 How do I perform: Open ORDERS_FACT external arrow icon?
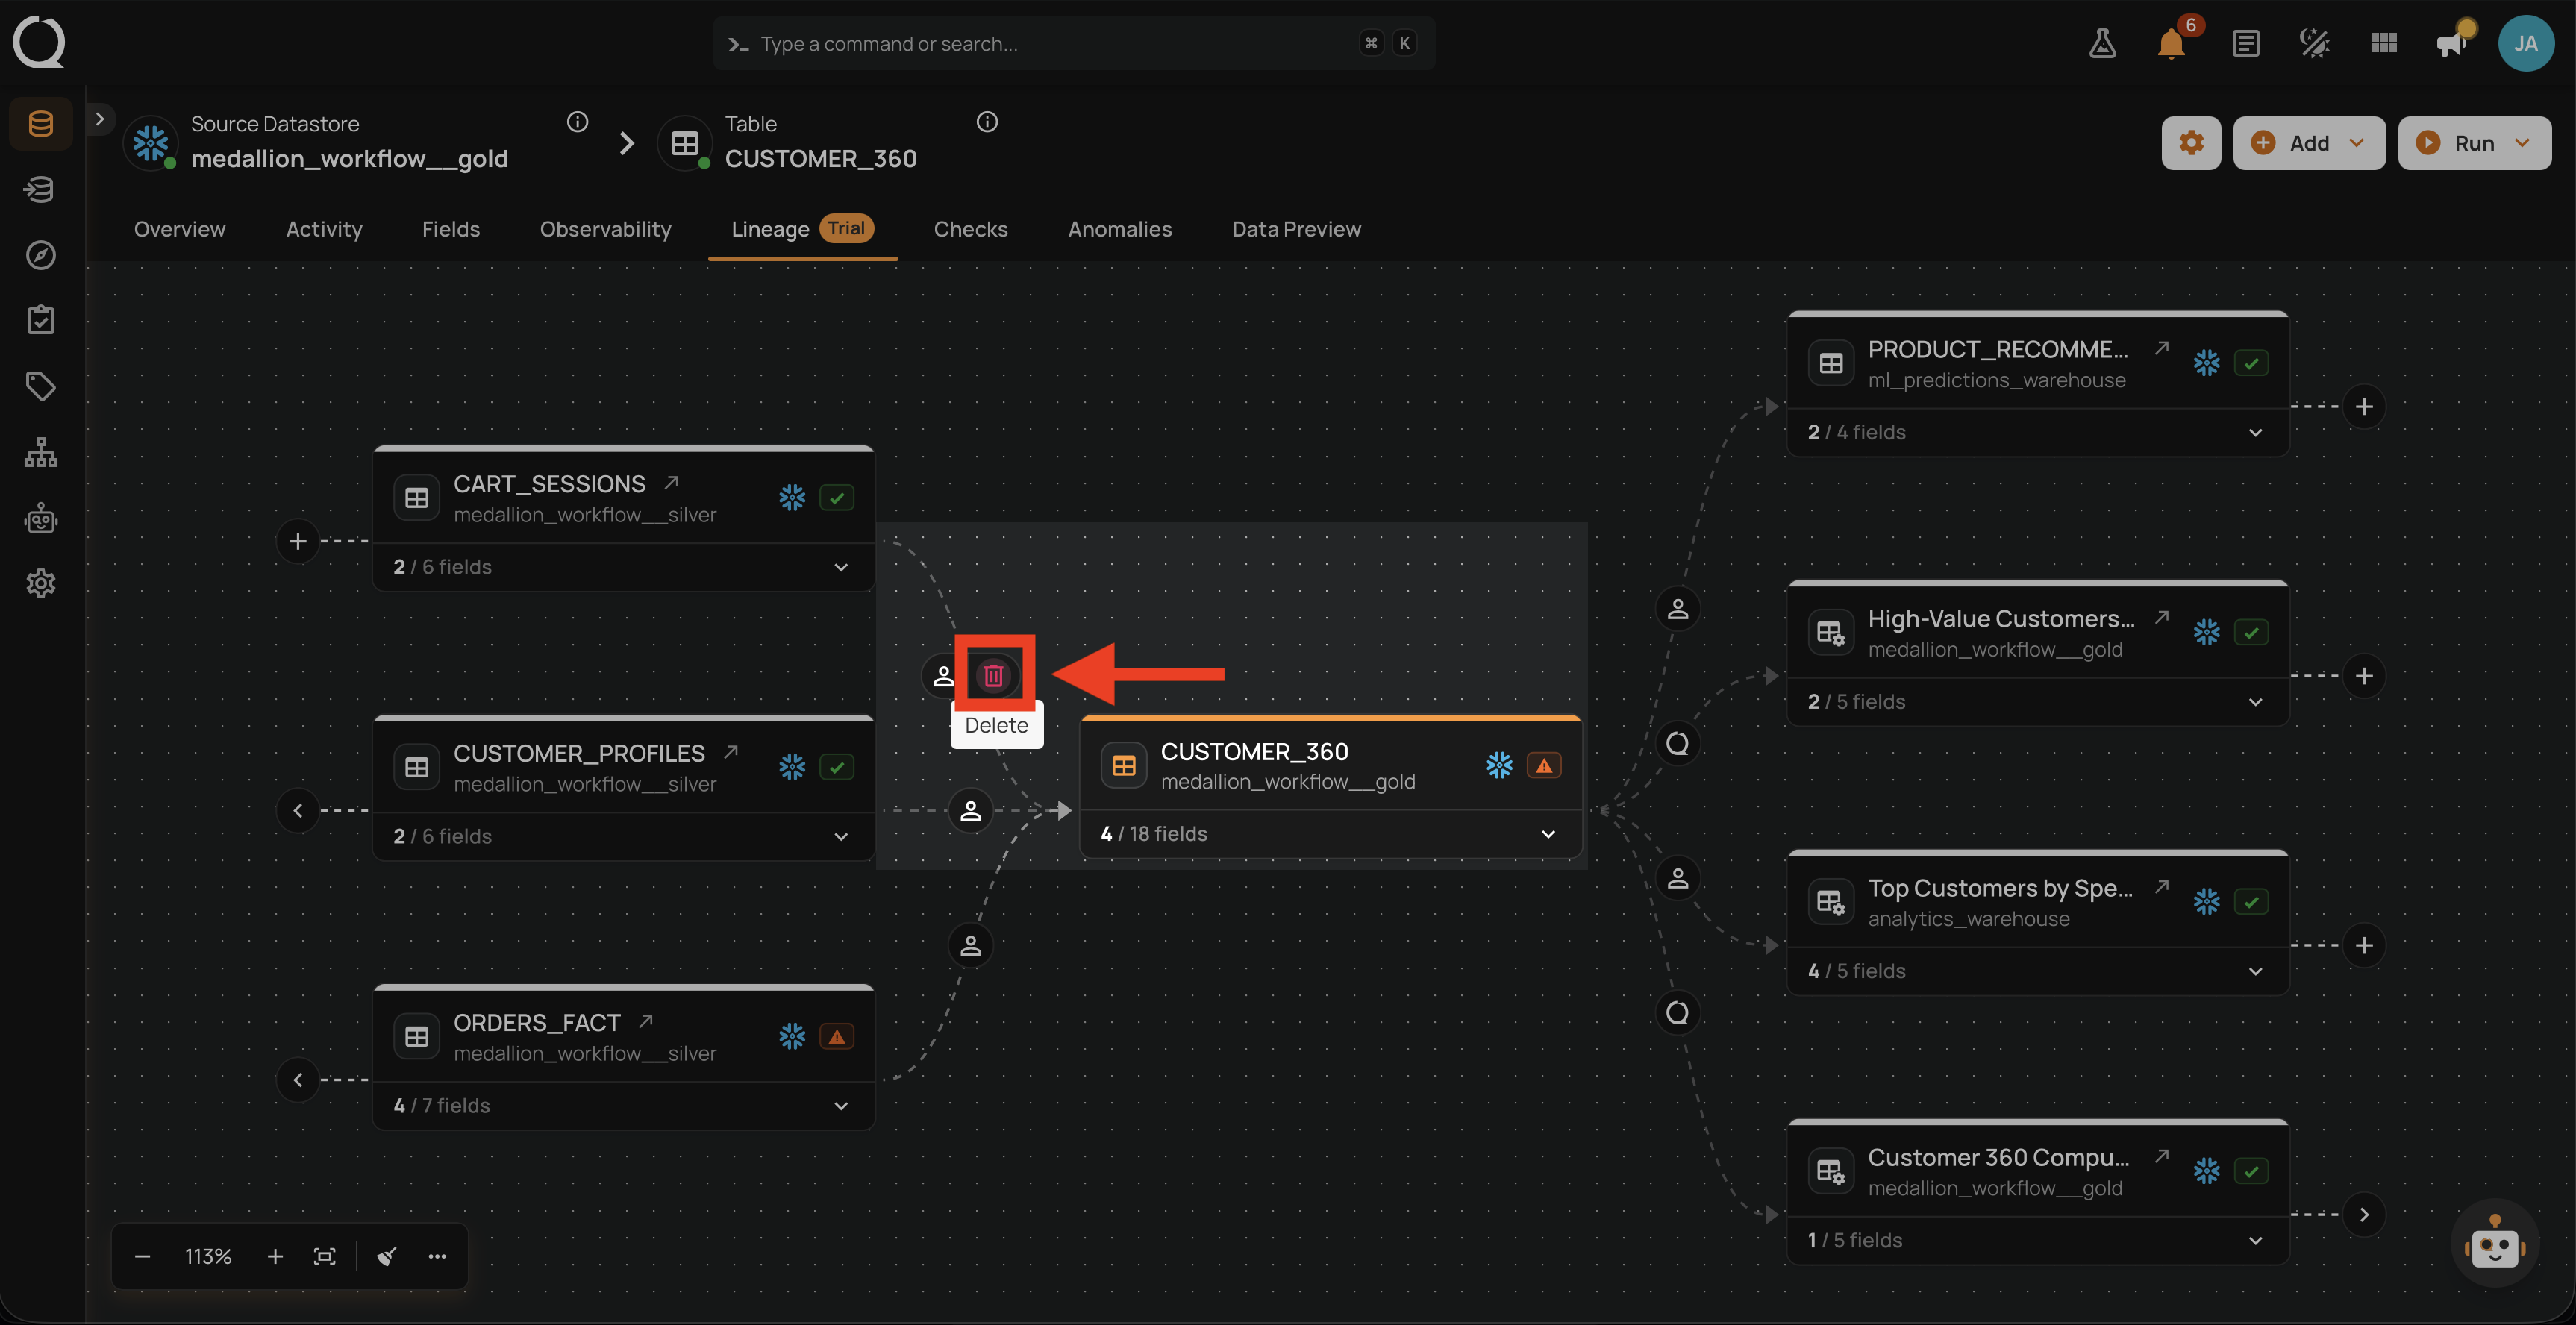click(x=646, y=1020)
